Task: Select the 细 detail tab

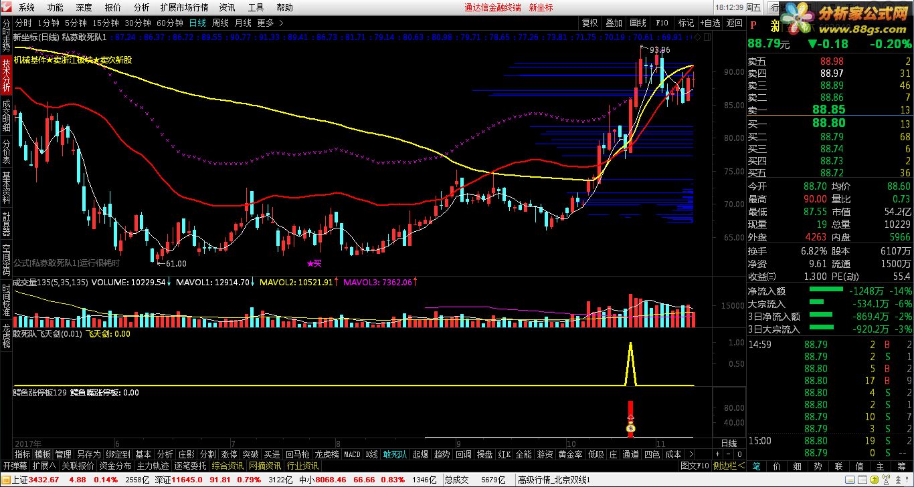Action: (x=798, y=466)
